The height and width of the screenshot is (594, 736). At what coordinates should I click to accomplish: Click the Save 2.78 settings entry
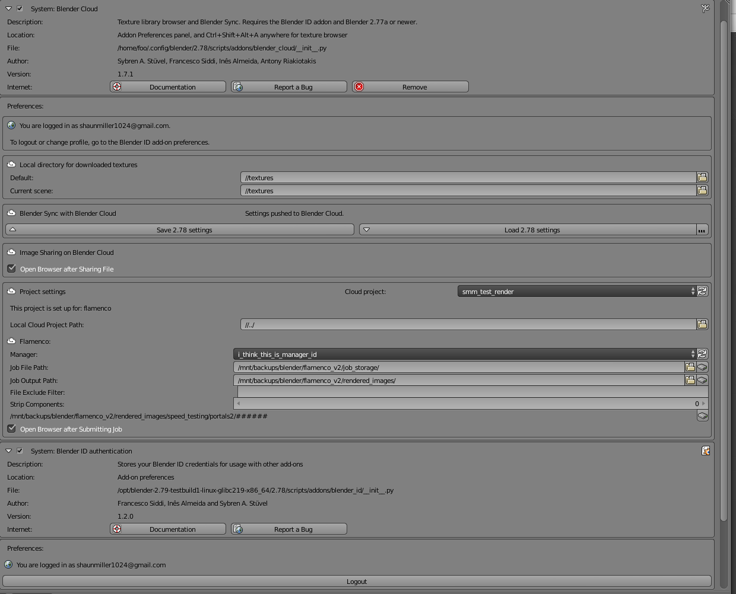[x=181, y=229]
